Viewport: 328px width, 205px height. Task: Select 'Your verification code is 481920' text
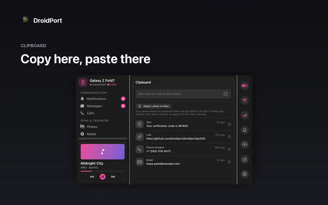[x=167, y=126]
